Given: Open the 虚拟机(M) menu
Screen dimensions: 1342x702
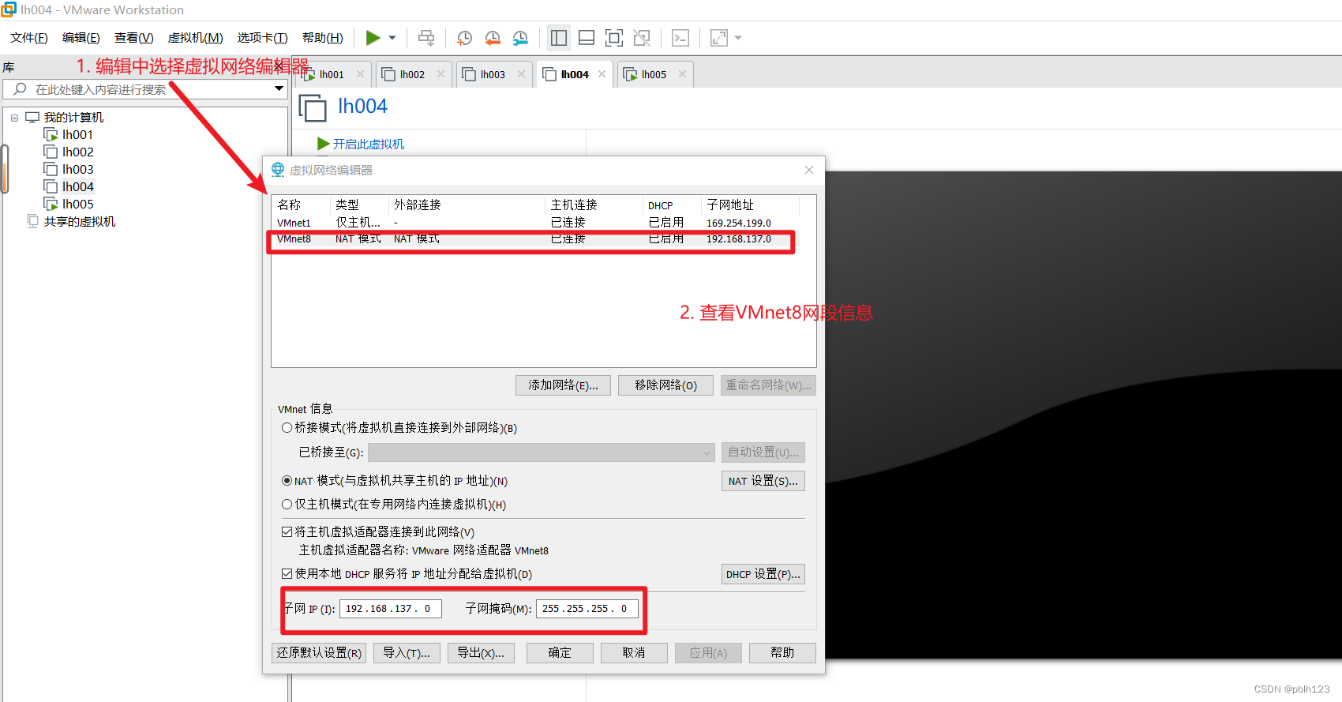Looking at the screenshot, I should [x=196, y=38].
